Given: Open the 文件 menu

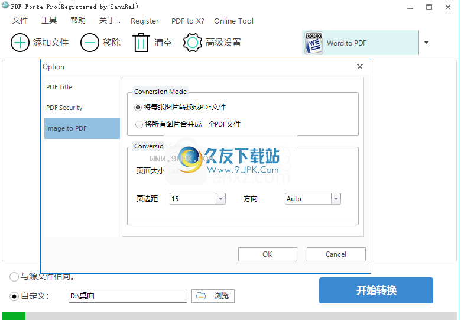Looking at the screenshot, I should pos(20,20).
